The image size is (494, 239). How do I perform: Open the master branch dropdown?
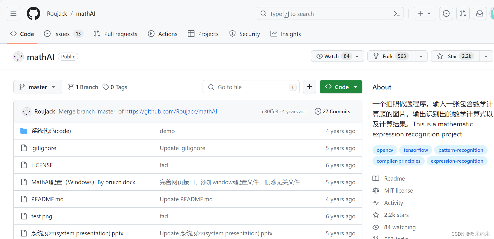coord(38,87)
